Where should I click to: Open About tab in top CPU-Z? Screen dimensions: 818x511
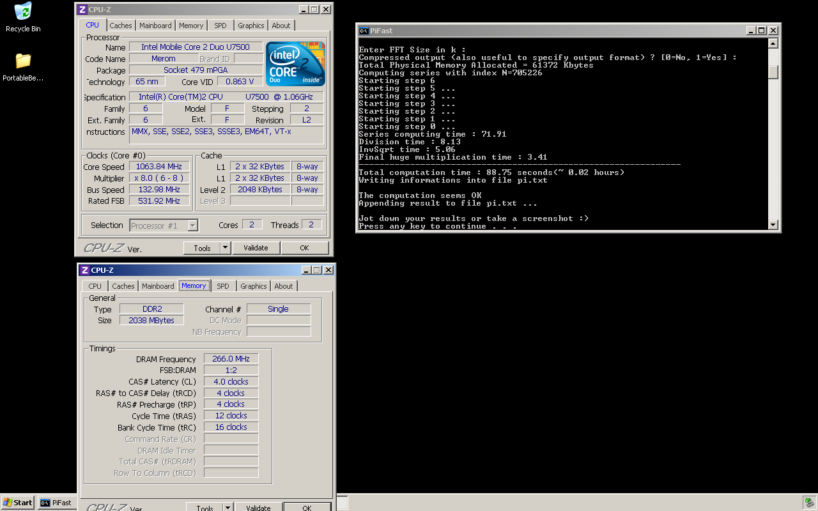(x=281, y=26)
